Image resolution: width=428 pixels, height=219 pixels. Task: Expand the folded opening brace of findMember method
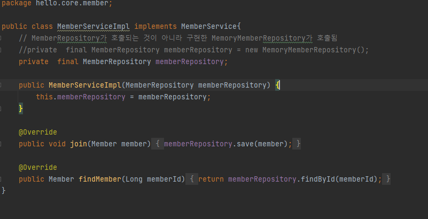coord(192,179)
